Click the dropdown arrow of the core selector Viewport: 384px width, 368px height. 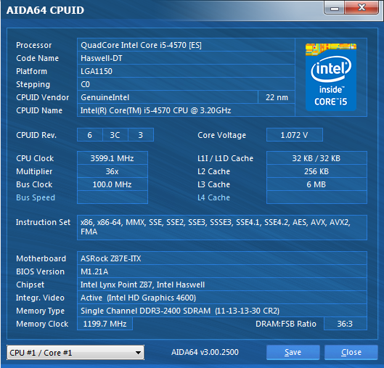pyautogui.click(x=138, y=353)
